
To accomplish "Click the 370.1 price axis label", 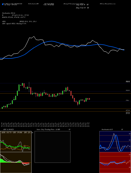I will coord(128,100).
